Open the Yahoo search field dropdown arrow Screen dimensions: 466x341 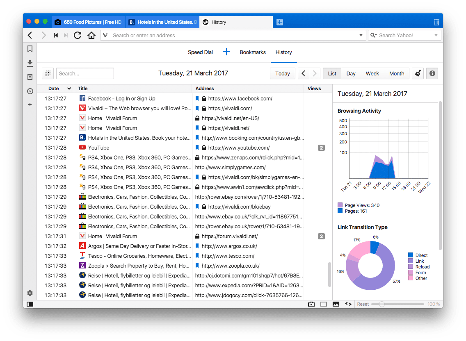coord(436,35)
